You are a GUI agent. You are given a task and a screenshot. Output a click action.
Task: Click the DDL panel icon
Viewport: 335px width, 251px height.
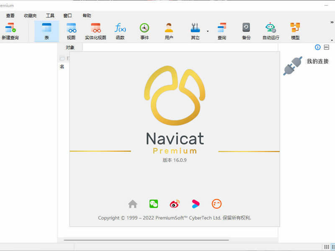[327, 47]
